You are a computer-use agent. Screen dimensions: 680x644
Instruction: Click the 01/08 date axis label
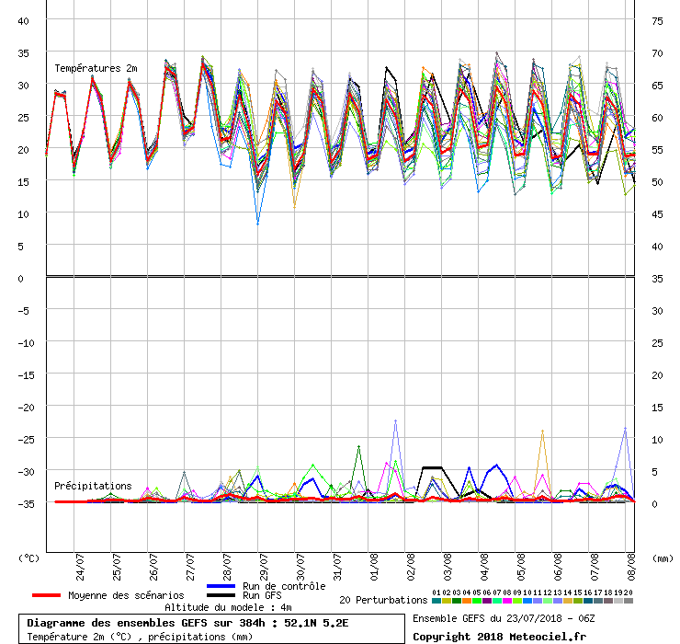click(374, 567)
